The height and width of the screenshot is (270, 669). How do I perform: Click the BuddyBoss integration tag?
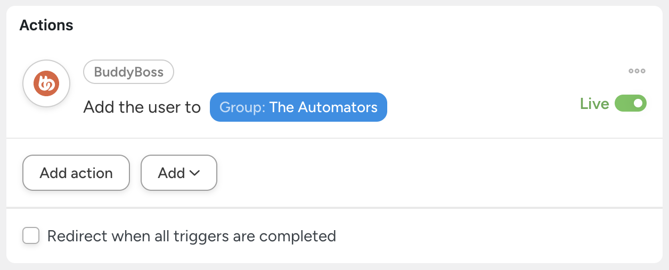128,72
